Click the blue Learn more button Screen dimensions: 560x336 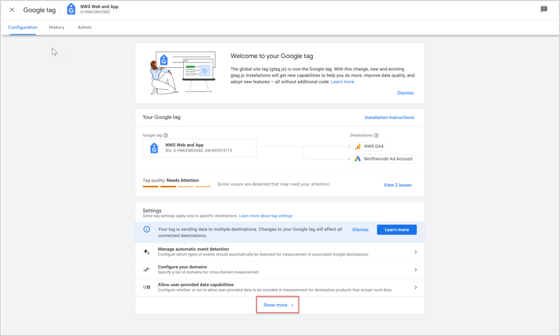(x=397, y=229)
